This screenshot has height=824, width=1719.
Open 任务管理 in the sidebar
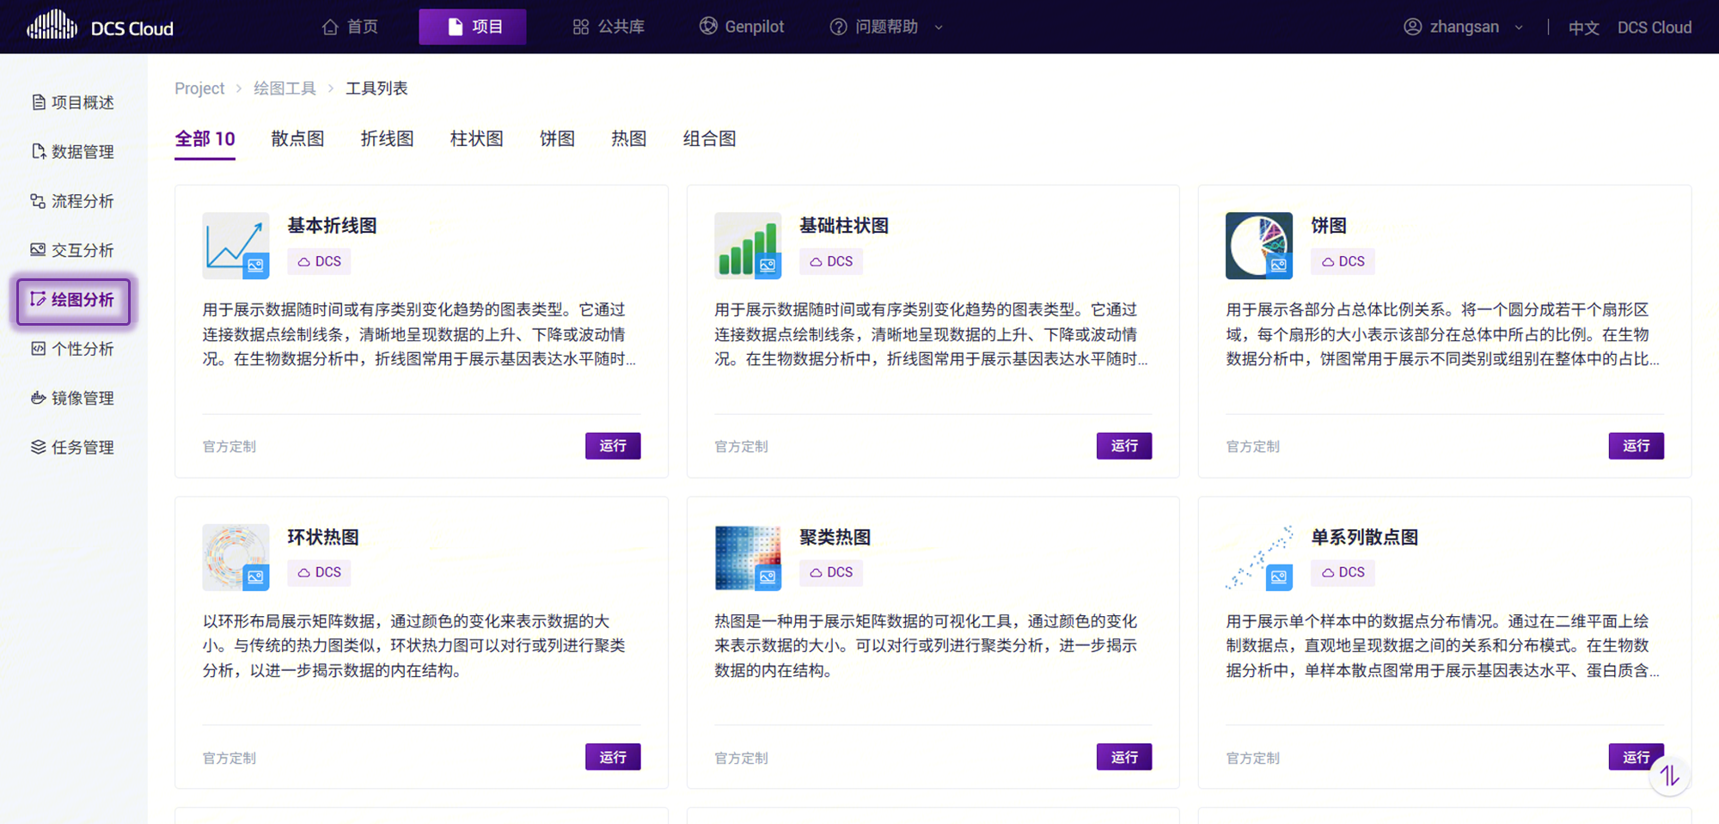(x=73, y=447)
